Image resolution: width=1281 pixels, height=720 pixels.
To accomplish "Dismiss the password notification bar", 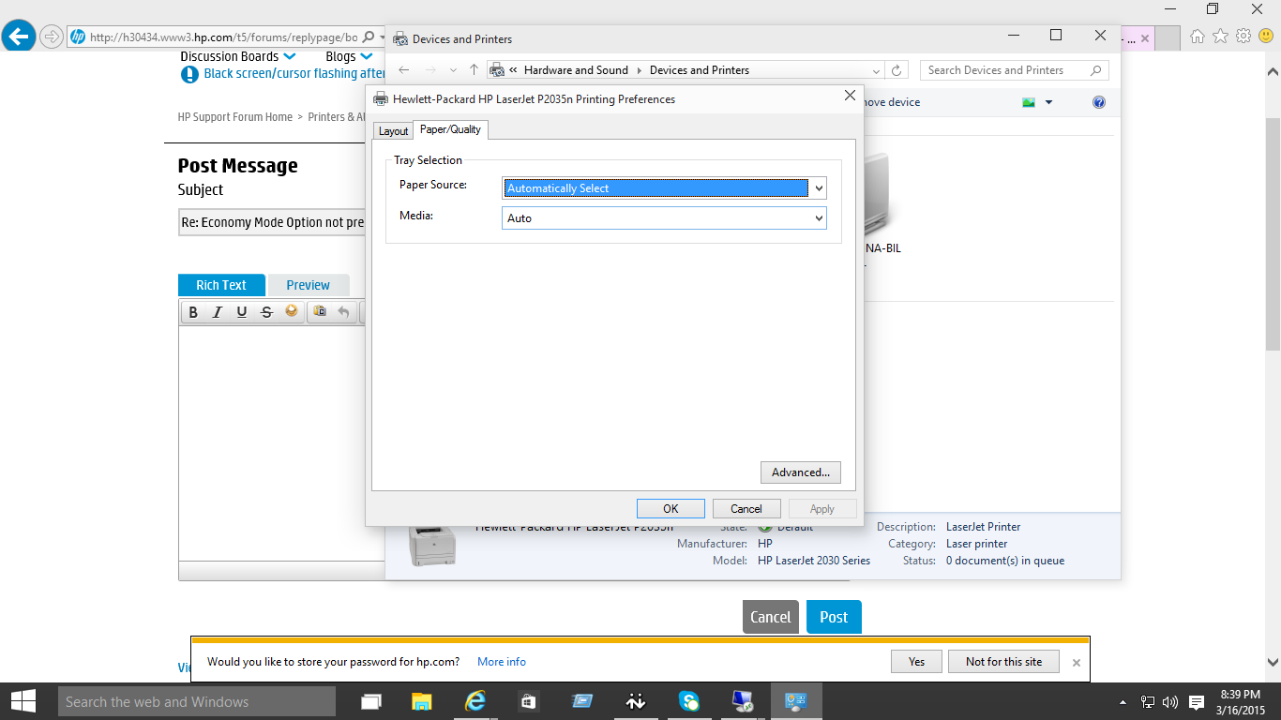I will [x=1077, y=663].
